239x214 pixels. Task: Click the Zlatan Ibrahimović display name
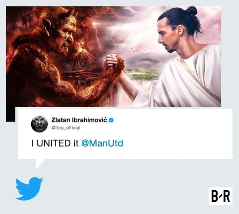coord(79,120)
